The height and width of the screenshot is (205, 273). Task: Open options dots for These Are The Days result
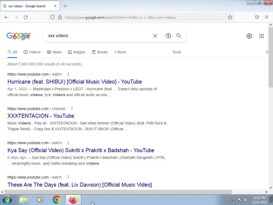[68, 177]
